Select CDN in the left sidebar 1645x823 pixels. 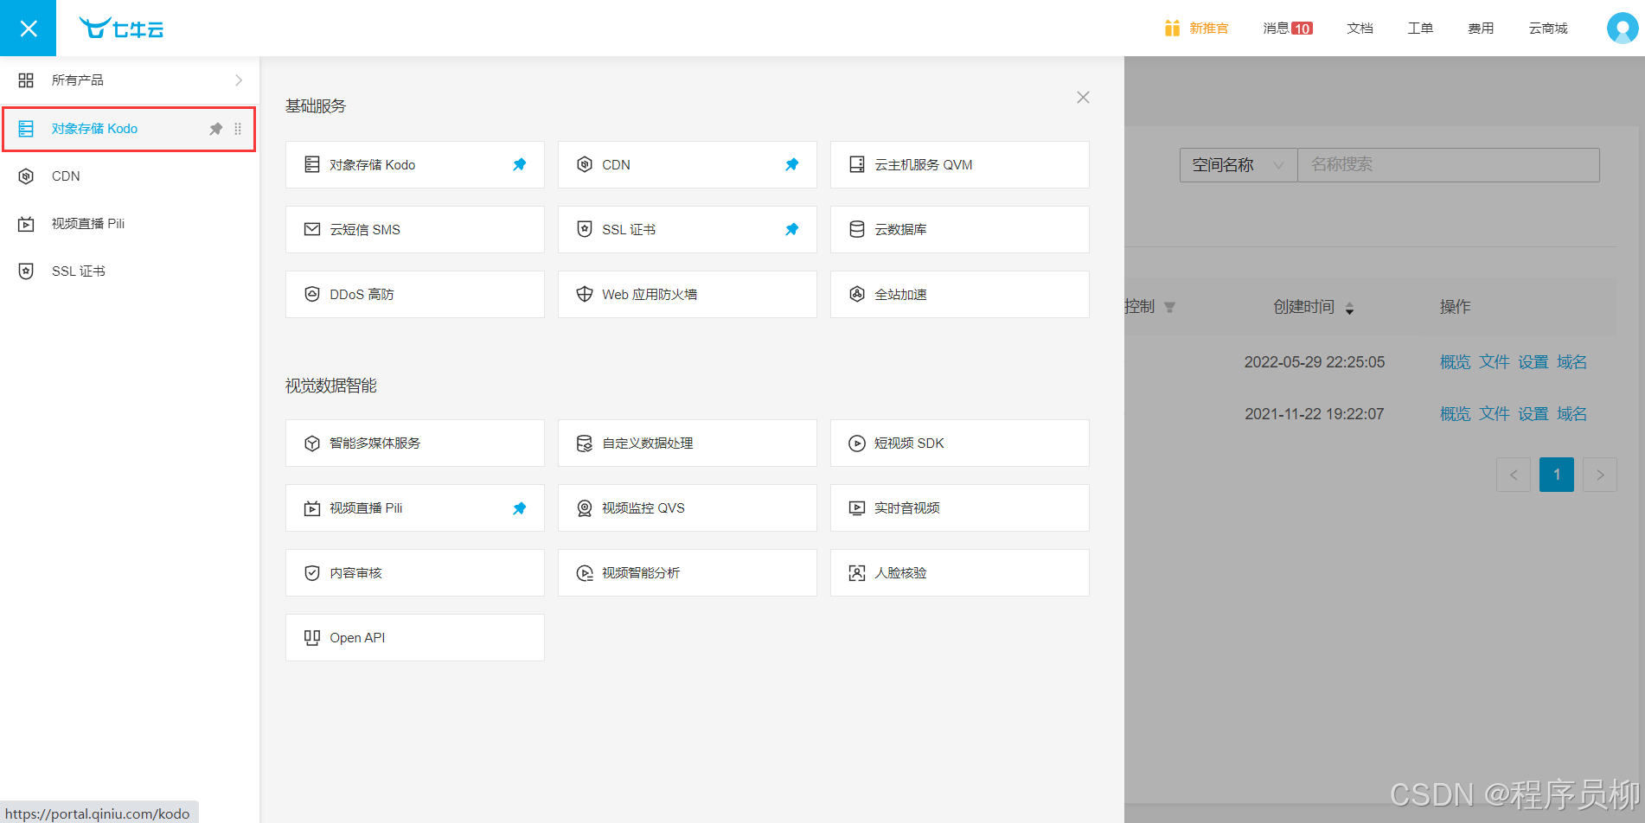point(130,176)
